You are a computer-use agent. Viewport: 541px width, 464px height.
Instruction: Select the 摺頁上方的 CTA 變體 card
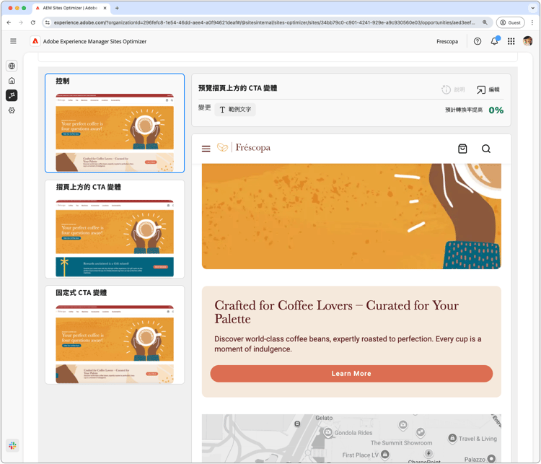(115, 229)
